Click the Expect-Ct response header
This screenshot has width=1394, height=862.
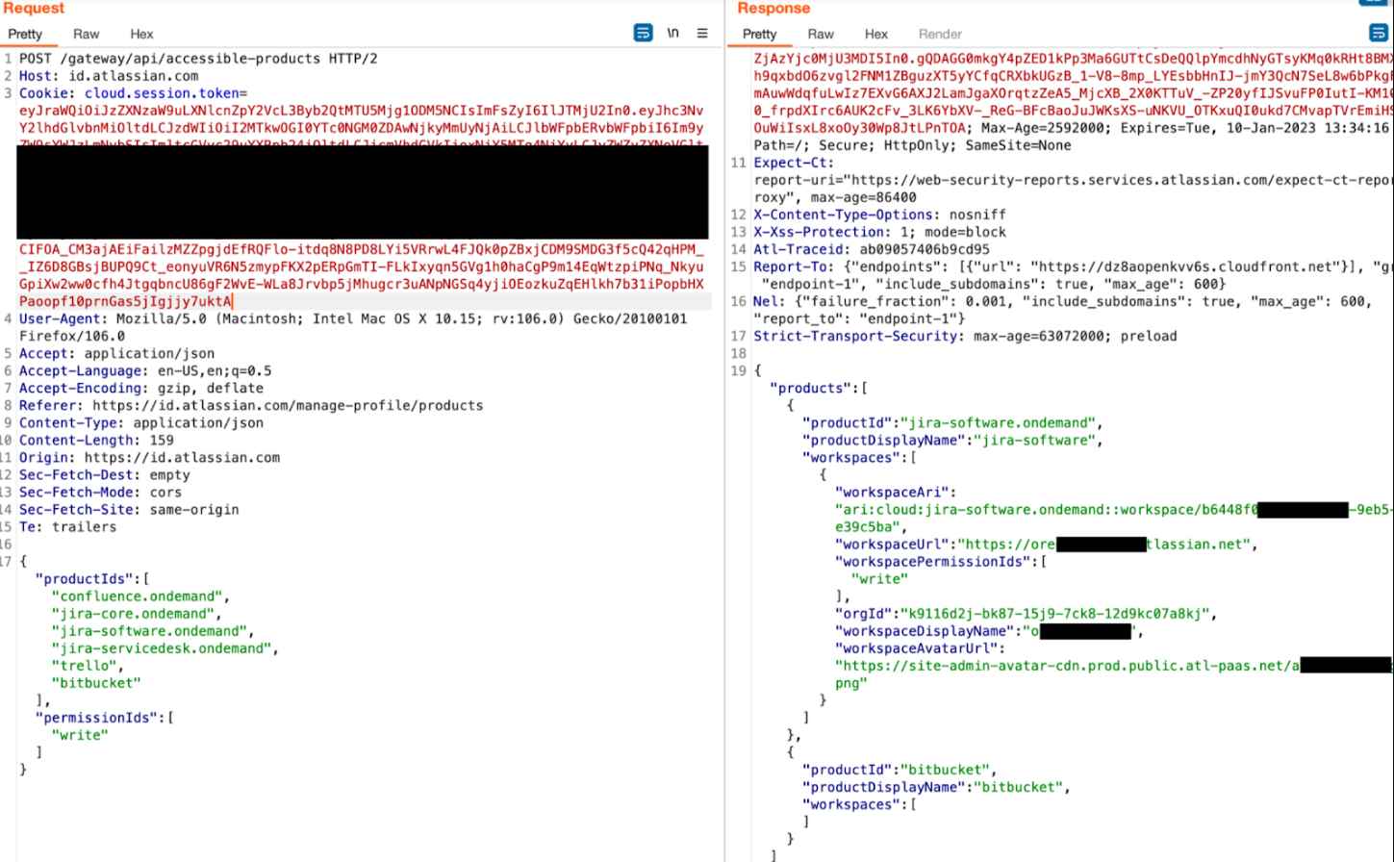coord(794,163)
